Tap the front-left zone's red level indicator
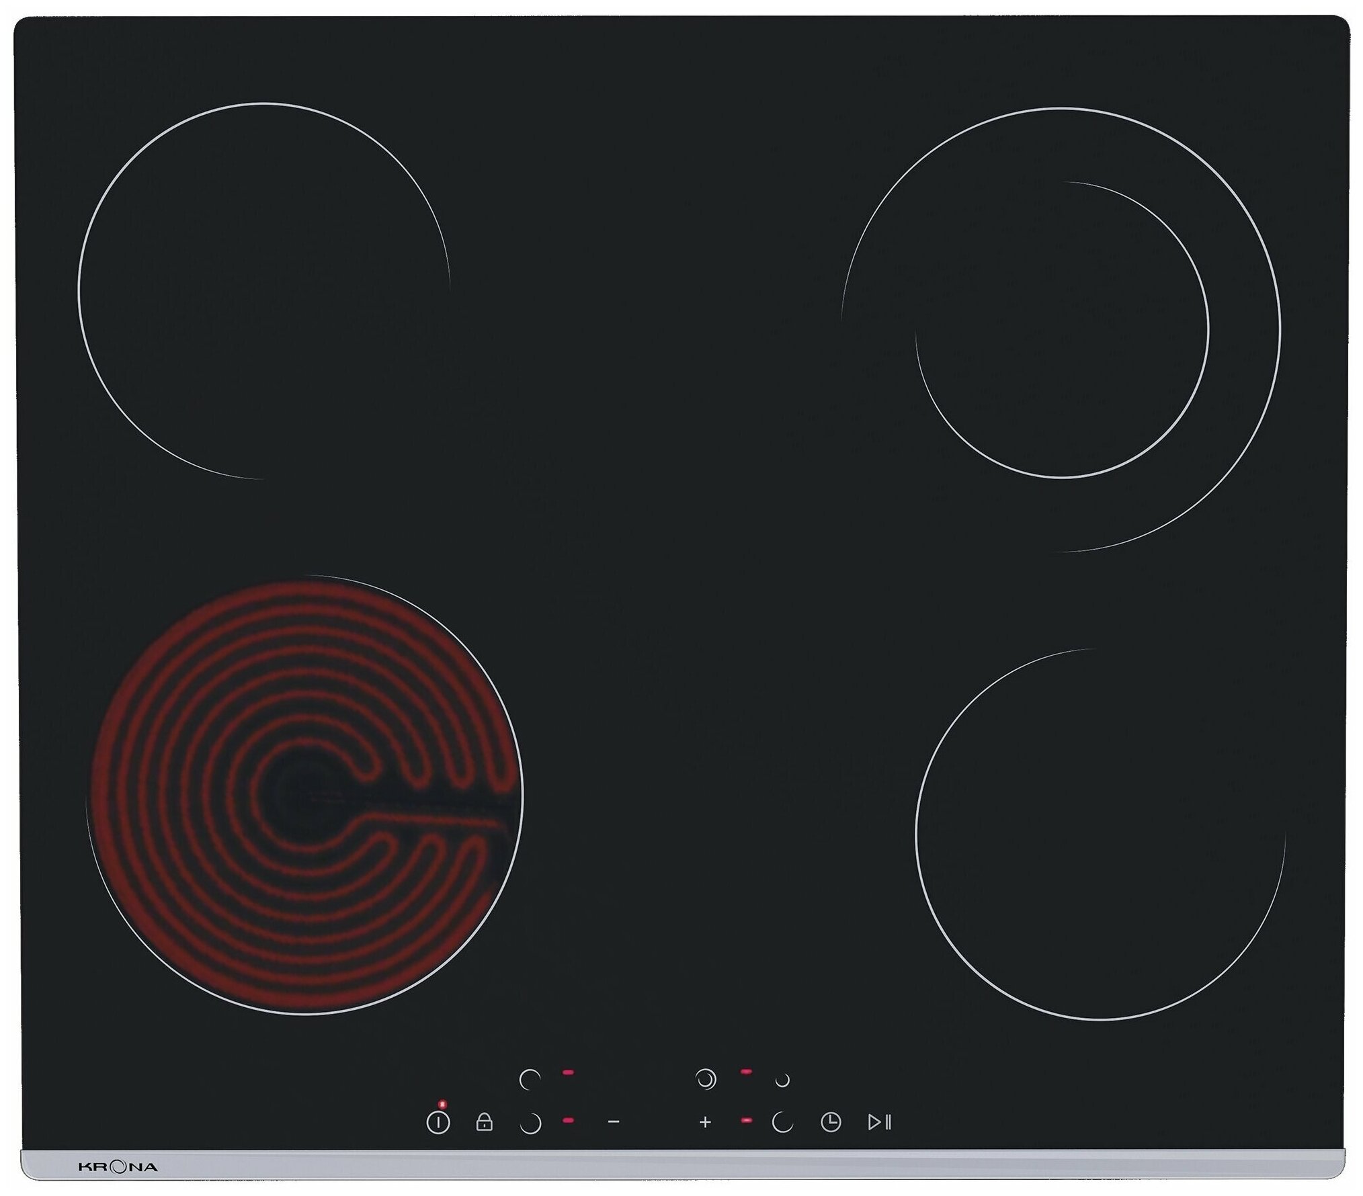1363x1196 pixels. click(569, 1120)
